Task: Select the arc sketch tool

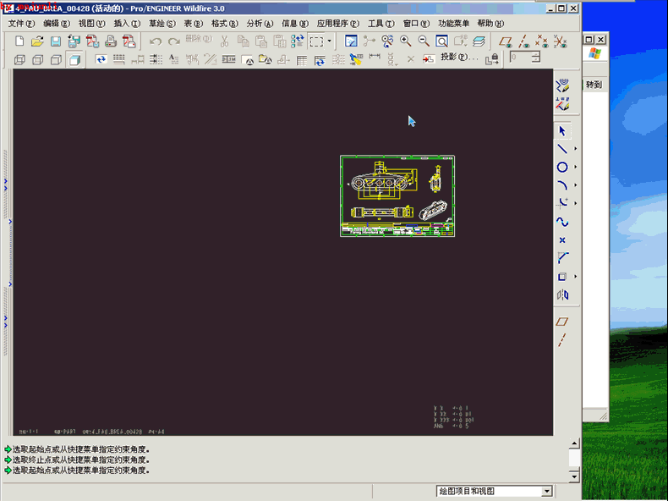Action: pos(562,185)
